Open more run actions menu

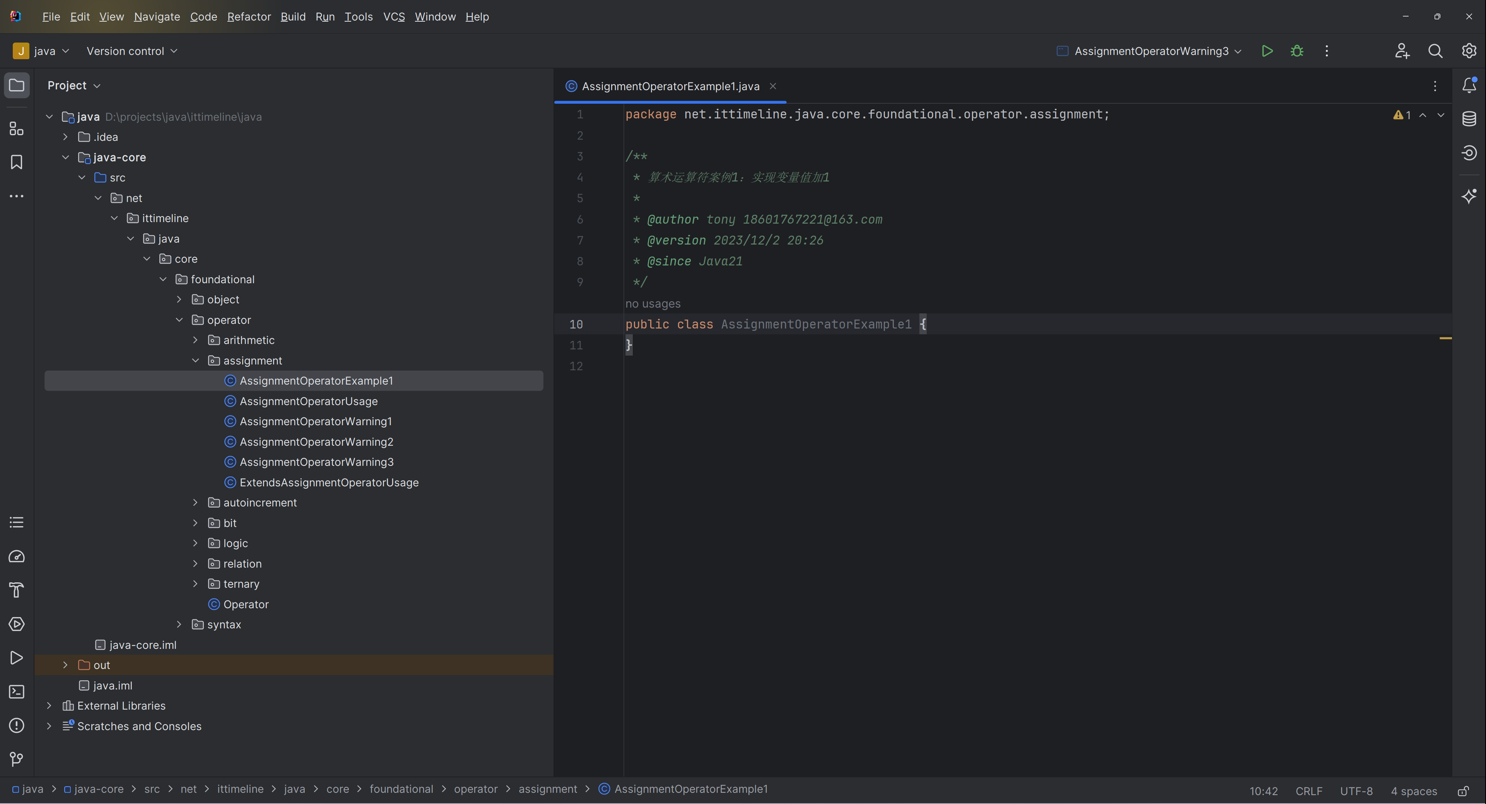tap(1327, 51)
